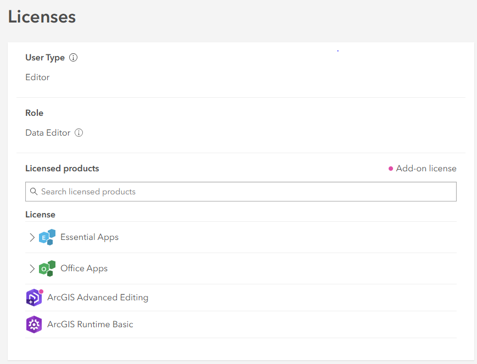Click the ArcGIS Advanced Editing icon
Viewport: 477px width, 364px height.
coord(34,298)
